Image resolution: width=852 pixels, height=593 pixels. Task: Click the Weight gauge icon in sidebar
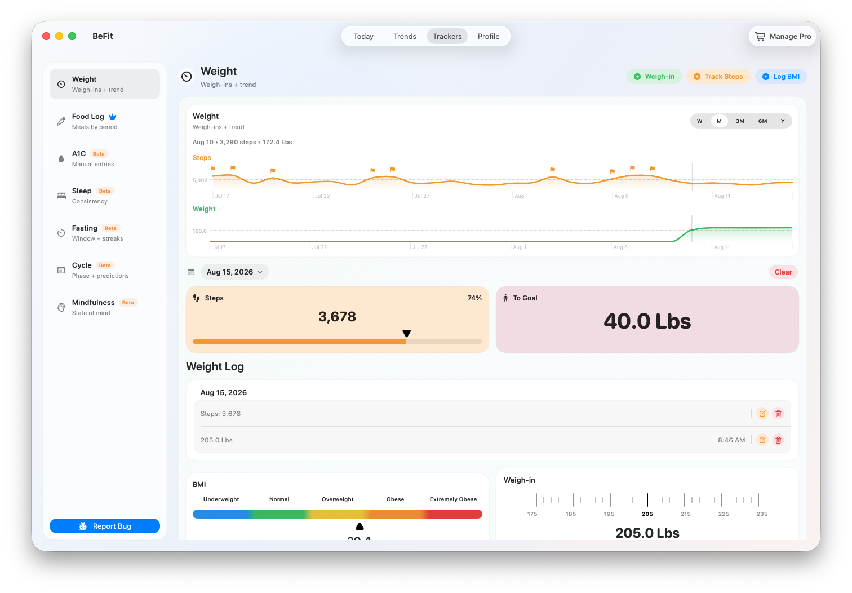tap(61, 84)
